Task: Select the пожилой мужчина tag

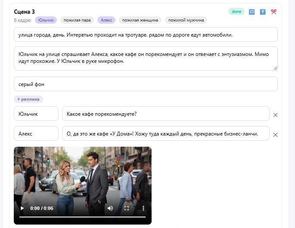Action: coord(186,20)
